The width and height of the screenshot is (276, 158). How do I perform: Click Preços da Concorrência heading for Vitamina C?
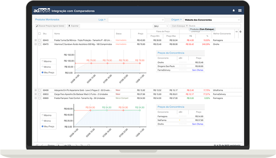(171, 53)
